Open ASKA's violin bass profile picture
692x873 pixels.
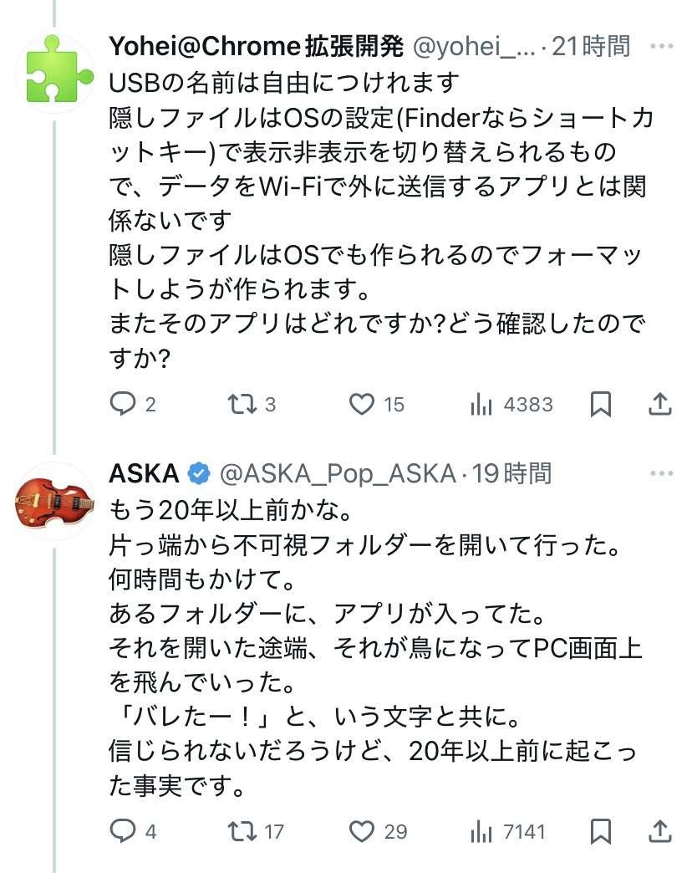(x=55, y=501)
